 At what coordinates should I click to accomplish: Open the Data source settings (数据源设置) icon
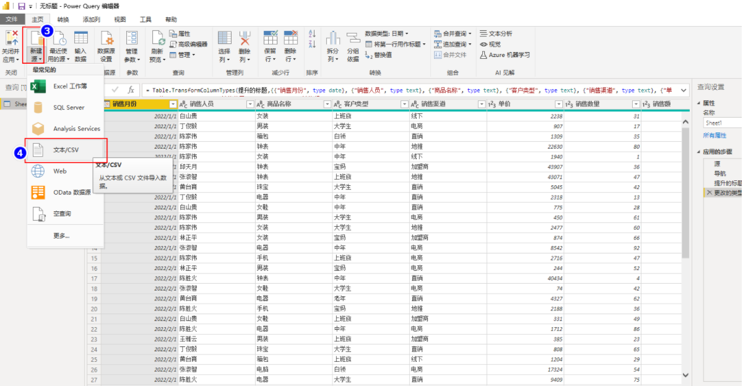click(x=106, y=38)
